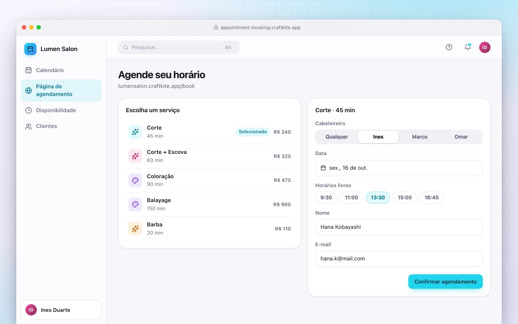
Task: Click the orange icon of Barba service
Action: (135, 228)
